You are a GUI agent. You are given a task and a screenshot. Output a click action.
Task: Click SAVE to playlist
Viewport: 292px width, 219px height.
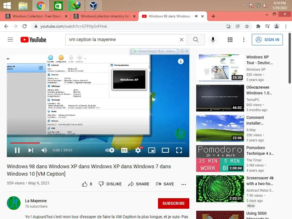165,184
